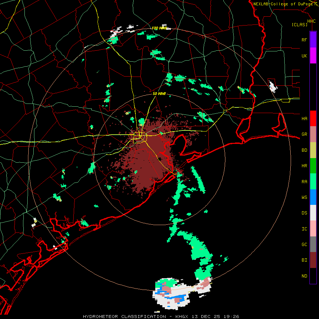The height and width of the screenshot is (319, 319).
Task: Click the BI brown legend swatch
Action: tap(313, 260)
